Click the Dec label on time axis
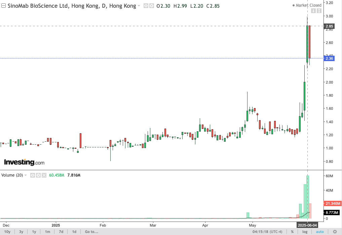The height and width of the screenshot is (235, 342). click(x=6, y=225)
